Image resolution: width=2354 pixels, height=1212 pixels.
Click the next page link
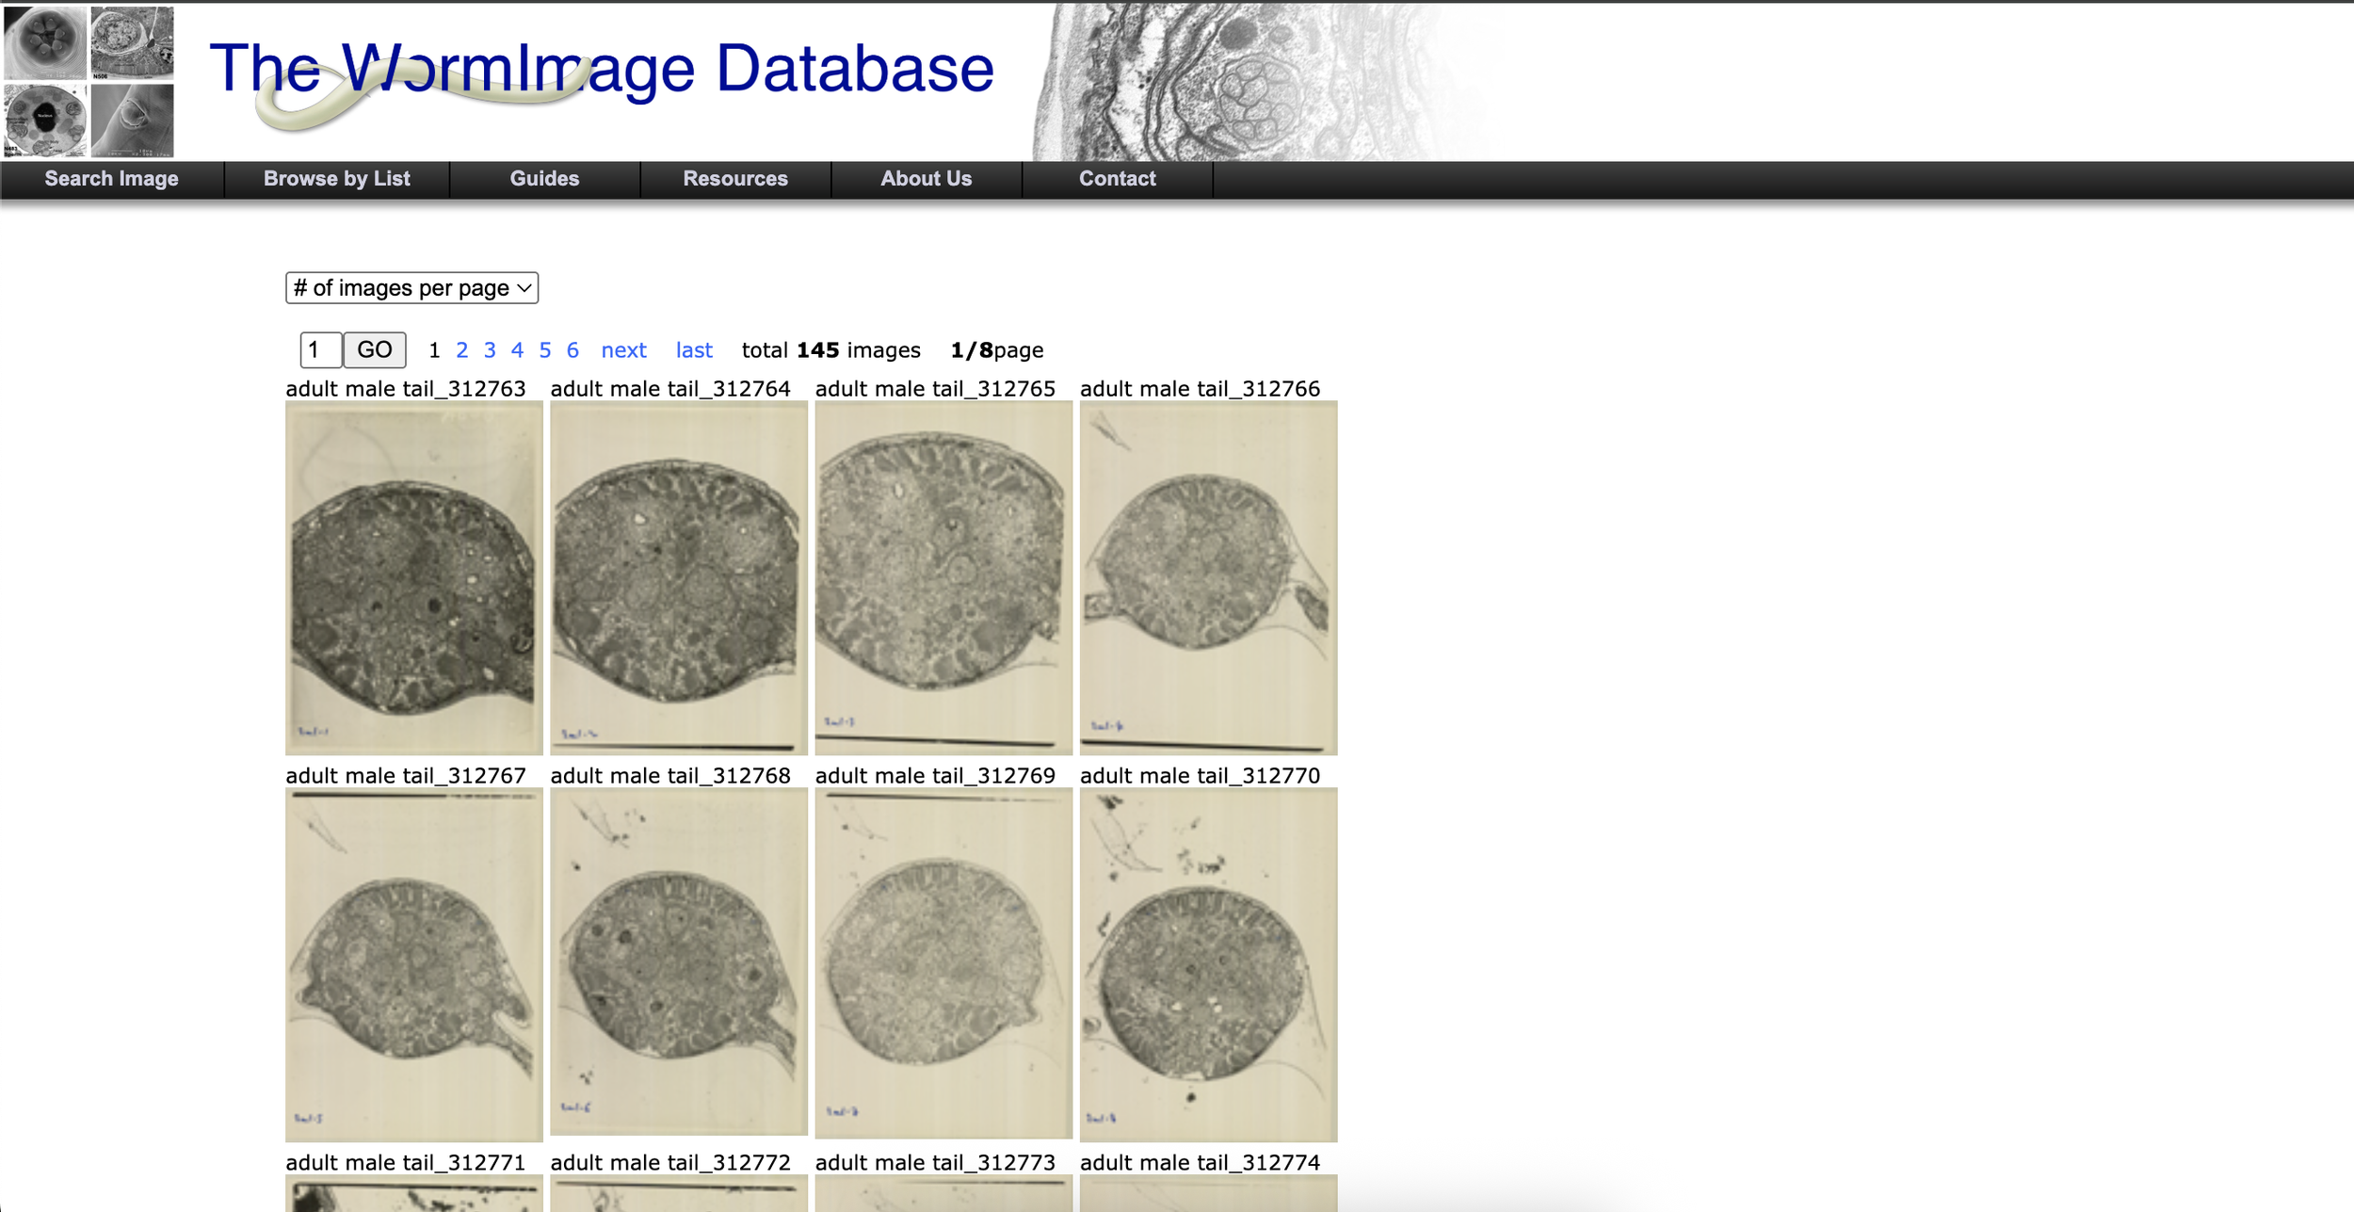point(623,350)
